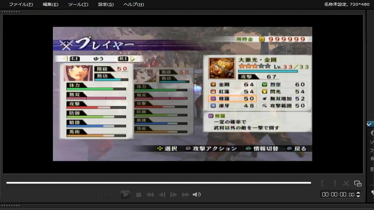Open the ツール(T) menu

pyautogui.click(x=78, y=4)
